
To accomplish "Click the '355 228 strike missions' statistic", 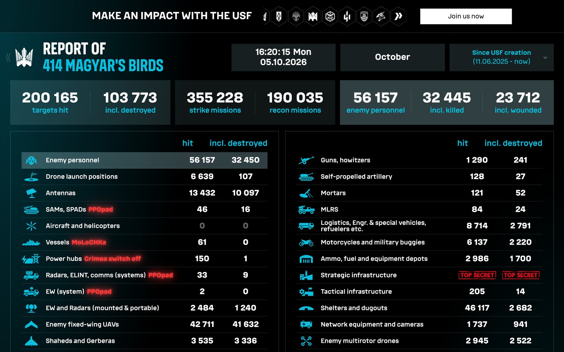I will point(215,102).
